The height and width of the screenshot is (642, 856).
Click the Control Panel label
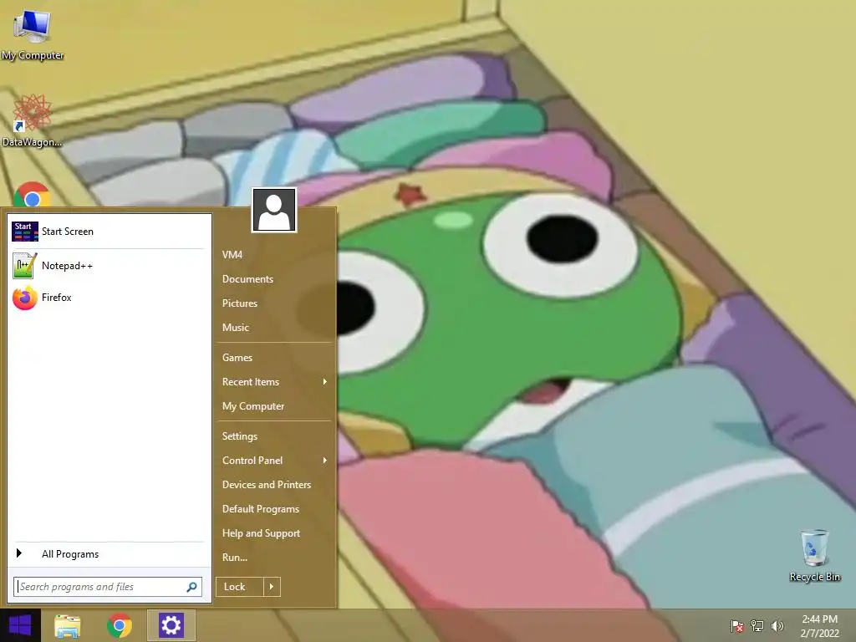pyautogui.click(x=252, y=461)
